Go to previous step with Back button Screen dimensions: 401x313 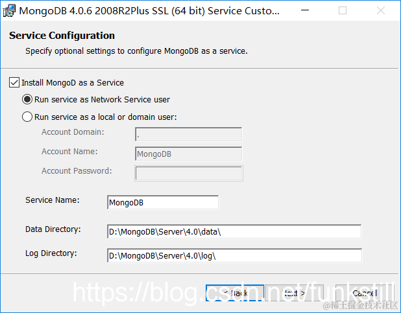(234, 293)
